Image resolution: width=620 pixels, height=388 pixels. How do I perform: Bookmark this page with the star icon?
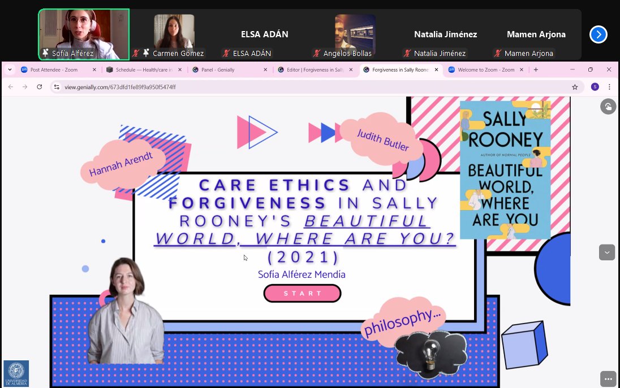pos(575,87)
